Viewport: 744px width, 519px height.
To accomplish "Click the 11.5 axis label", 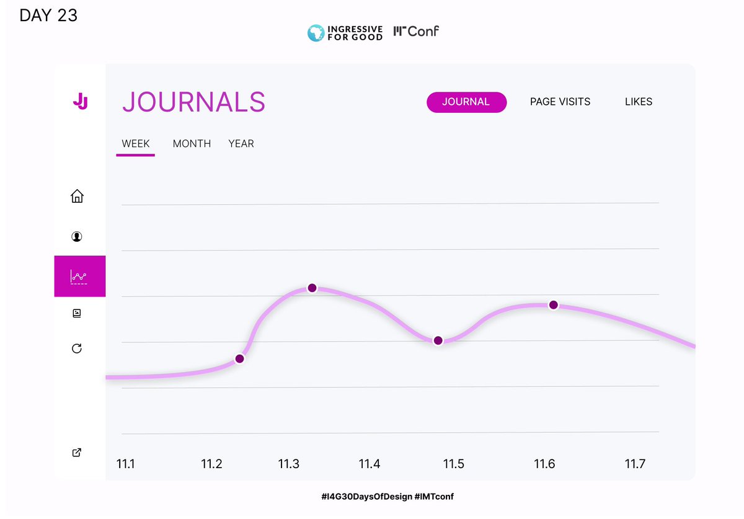I will pos(453,464).
